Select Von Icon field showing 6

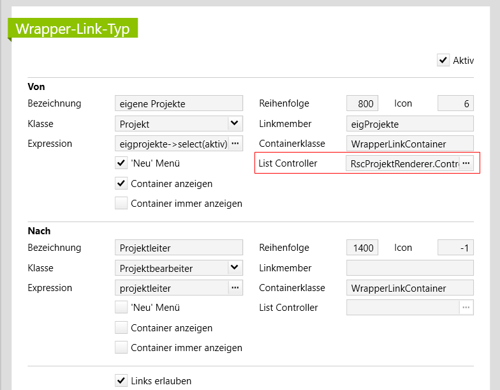pyautogui.click(x=455, y=103)
